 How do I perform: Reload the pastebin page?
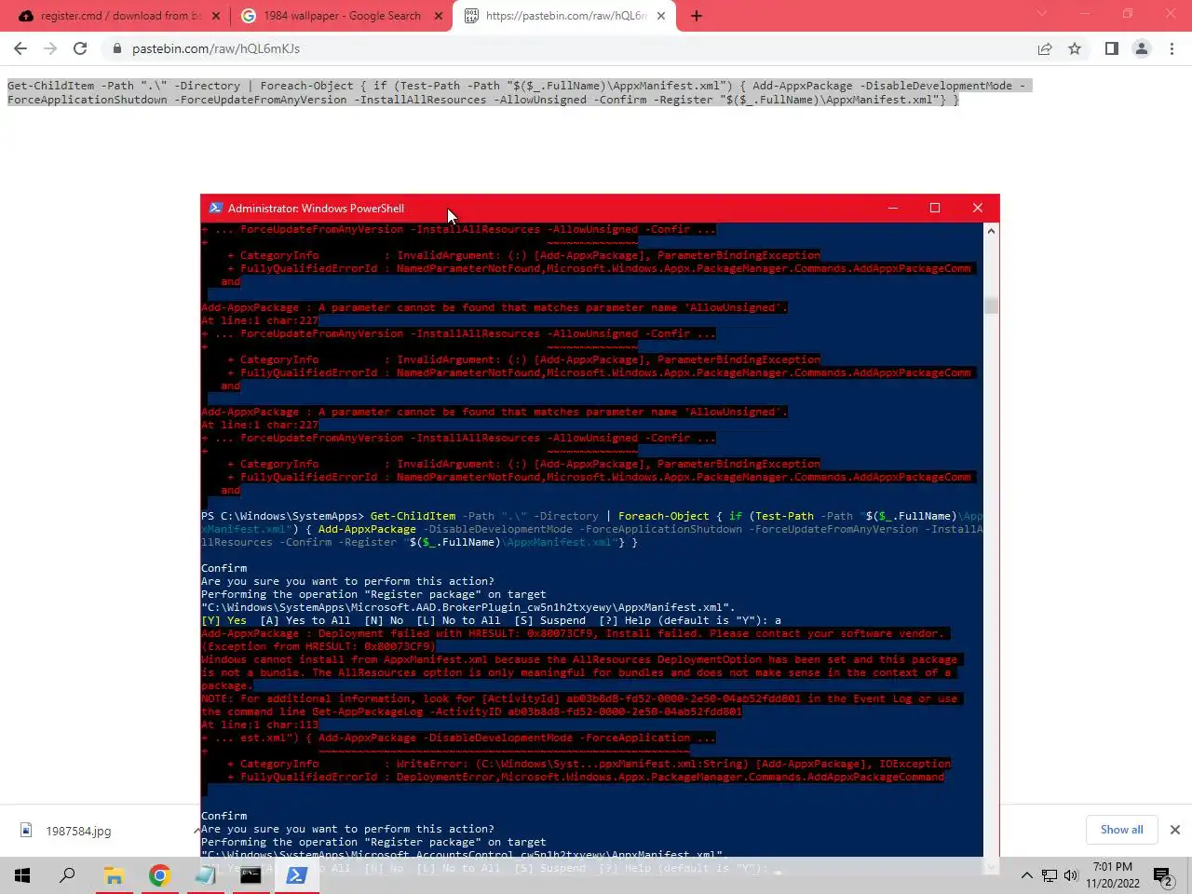pos(80,48)
